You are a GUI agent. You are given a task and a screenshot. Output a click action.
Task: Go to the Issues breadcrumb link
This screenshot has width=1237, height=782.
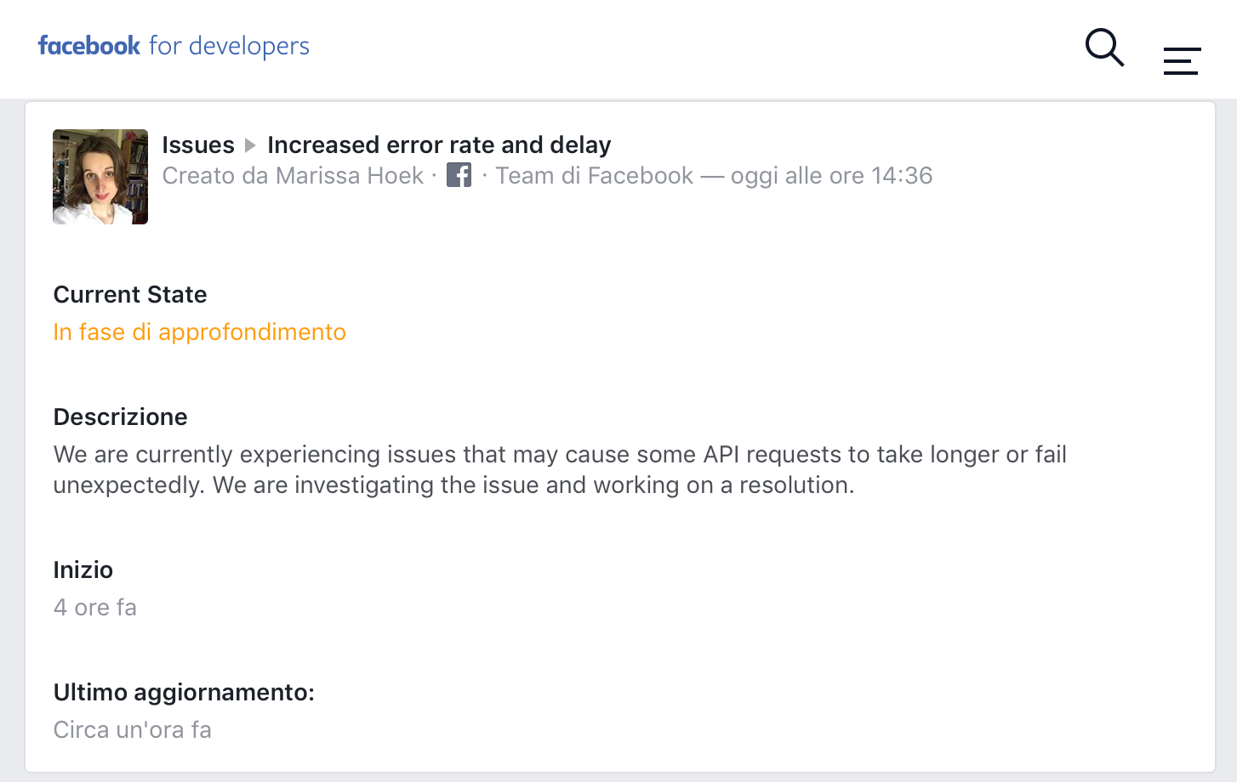pyautogui.click(x=198, y=144)
